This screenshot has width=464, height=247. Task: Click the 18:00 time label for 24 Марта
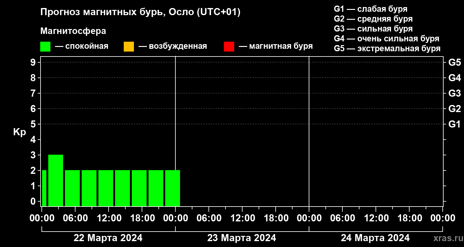coord(409,218)
